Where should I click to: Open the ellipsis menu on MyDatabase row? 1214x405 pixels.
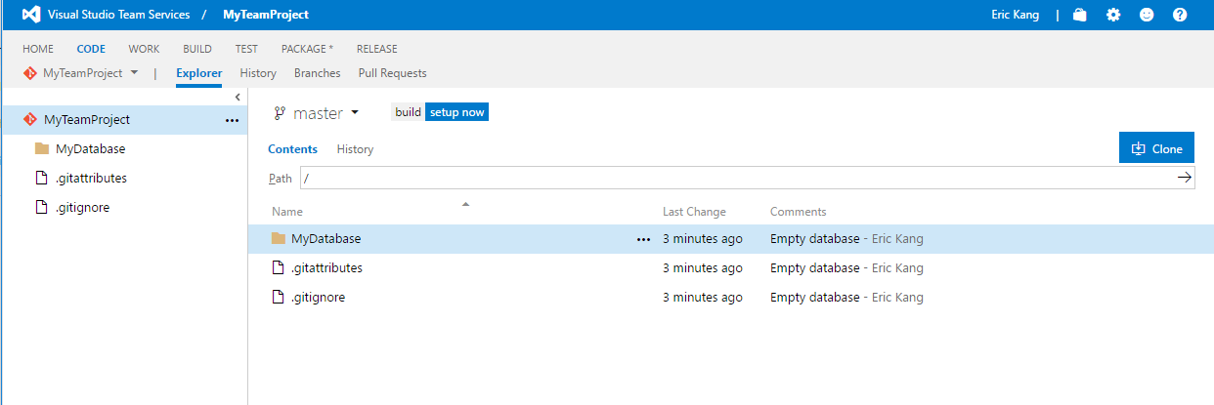point(643,239)
